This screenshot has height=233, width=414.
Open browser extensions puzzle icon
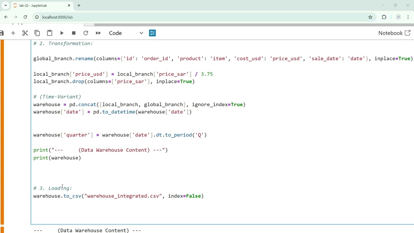[x=384, y=17]
